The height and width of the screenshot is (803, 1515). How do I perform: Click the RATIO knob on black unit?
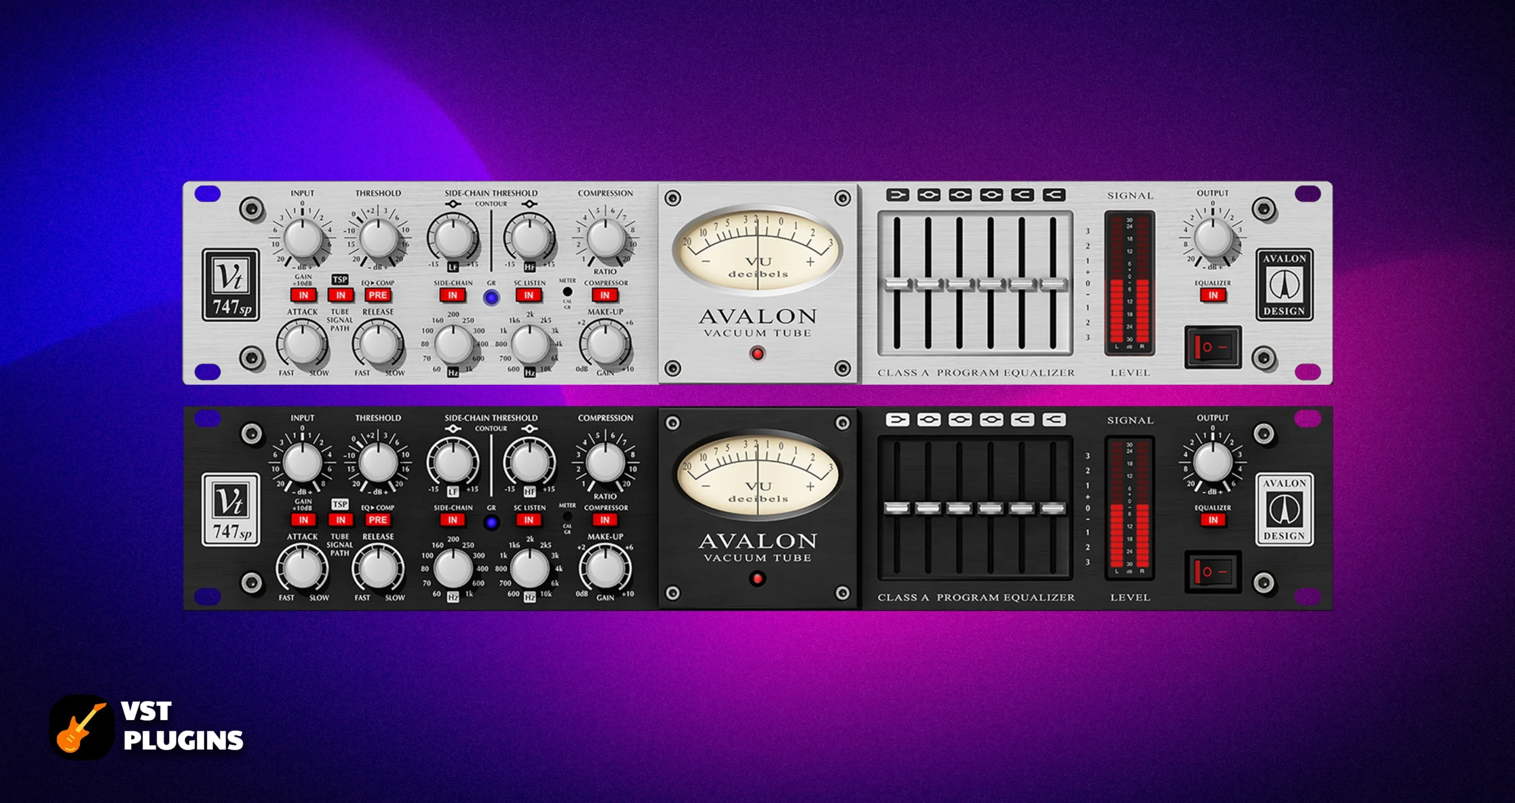pyautogui.click(x=605, y=463)
